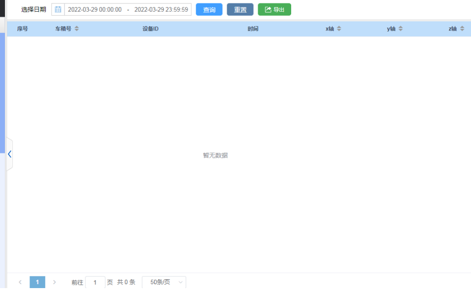Select page 1 in pagination
The width and height of the screenshot is (471, 293).
(x=37, y=282)
